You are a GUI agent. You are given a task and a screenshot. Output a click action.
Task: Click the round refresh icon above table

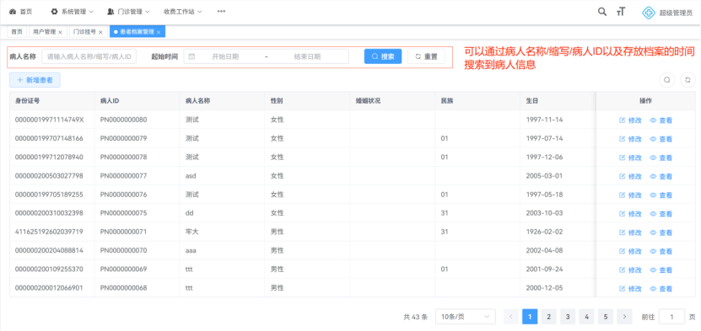[x=688, y=80]
